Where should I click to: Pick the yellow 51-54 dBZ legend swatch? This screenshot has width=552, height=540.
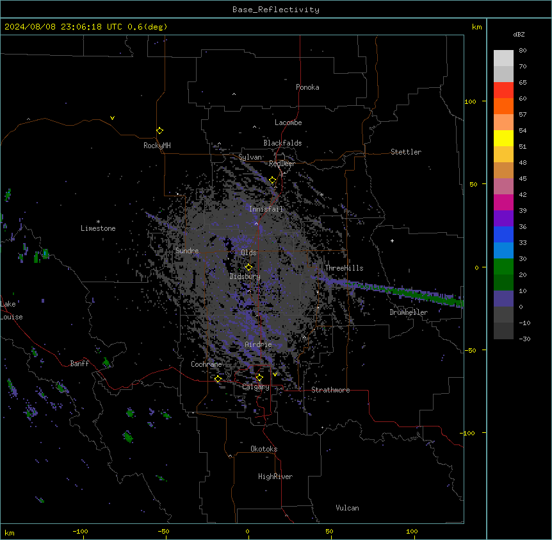tap(503, 138)
